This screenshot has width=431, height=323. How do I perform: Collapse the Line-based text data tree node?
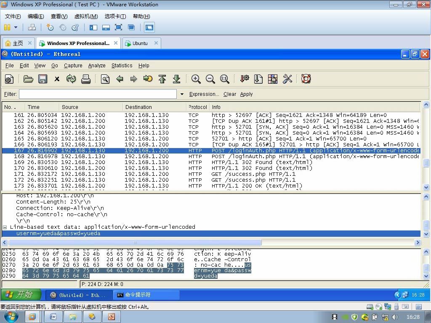[x=5, y=227]
